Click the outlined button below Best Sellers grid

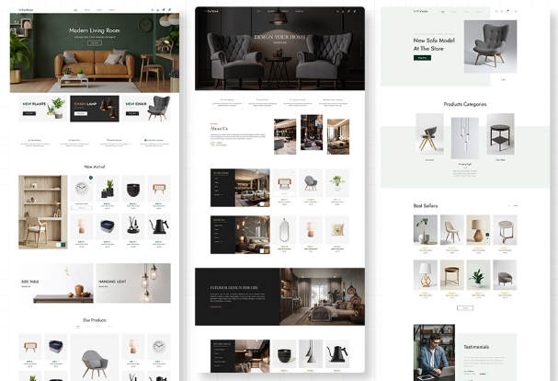[x=465, y=307]
